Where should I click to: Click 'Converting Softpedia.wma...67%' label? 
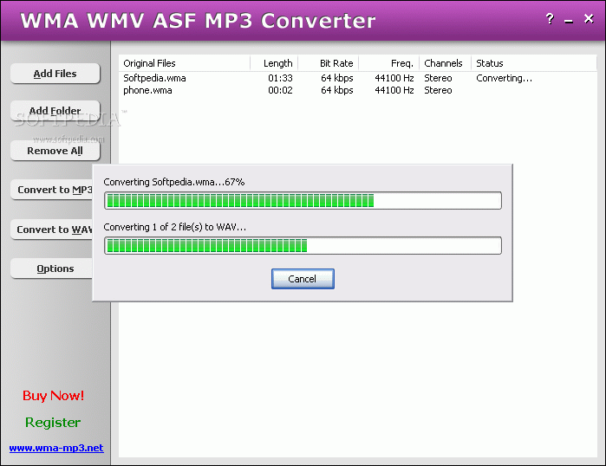pyautogui.click(x=174, y=182)
